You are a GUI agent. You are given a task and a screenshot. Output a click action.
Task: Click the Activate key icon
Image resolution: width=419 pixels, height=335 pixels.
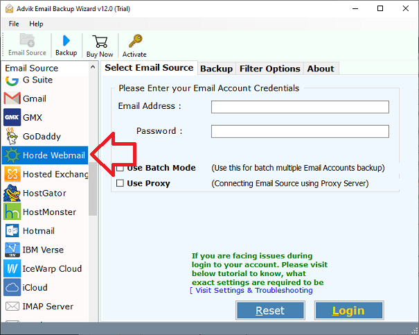[135, 41]
